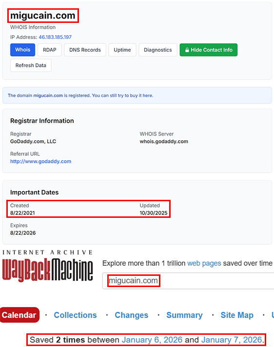The width and height of the screenshot is (274, 347).
Task: Open the Changes tab
Action: (x=132, y=315)
